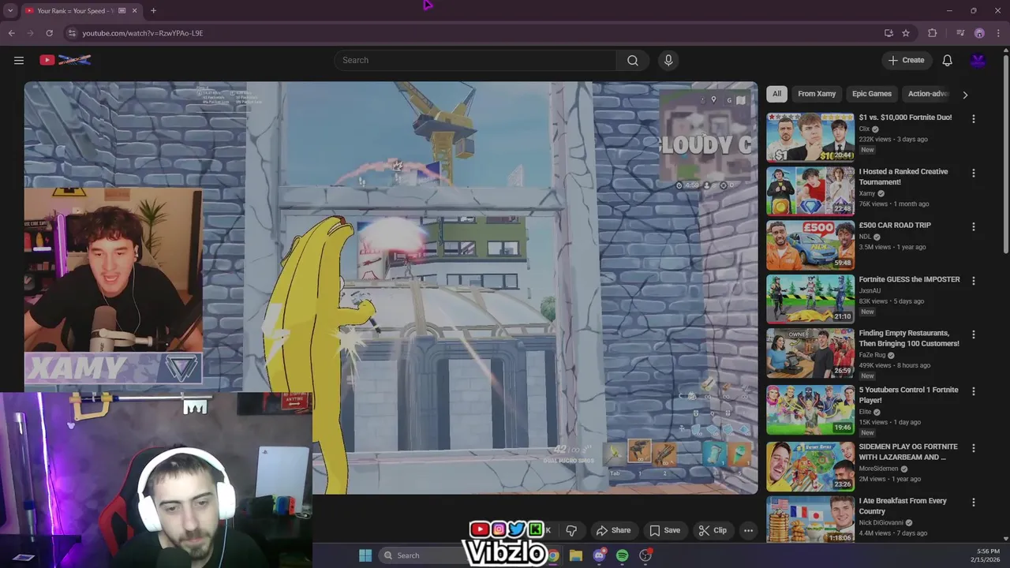
Task: Bookmark this page with star icon
Action: pyautogui.click(x=906, y=33)
